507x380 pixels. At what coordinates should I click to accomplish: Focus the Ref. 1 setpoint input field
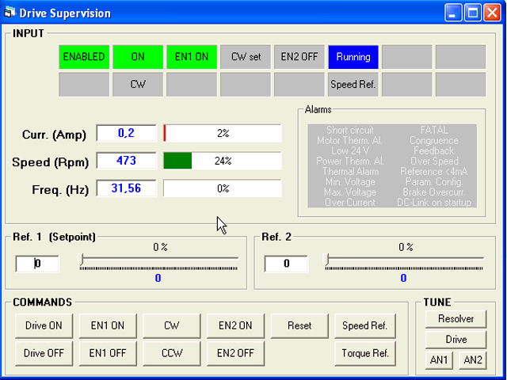pyautogui.click(x=37, y=264)
